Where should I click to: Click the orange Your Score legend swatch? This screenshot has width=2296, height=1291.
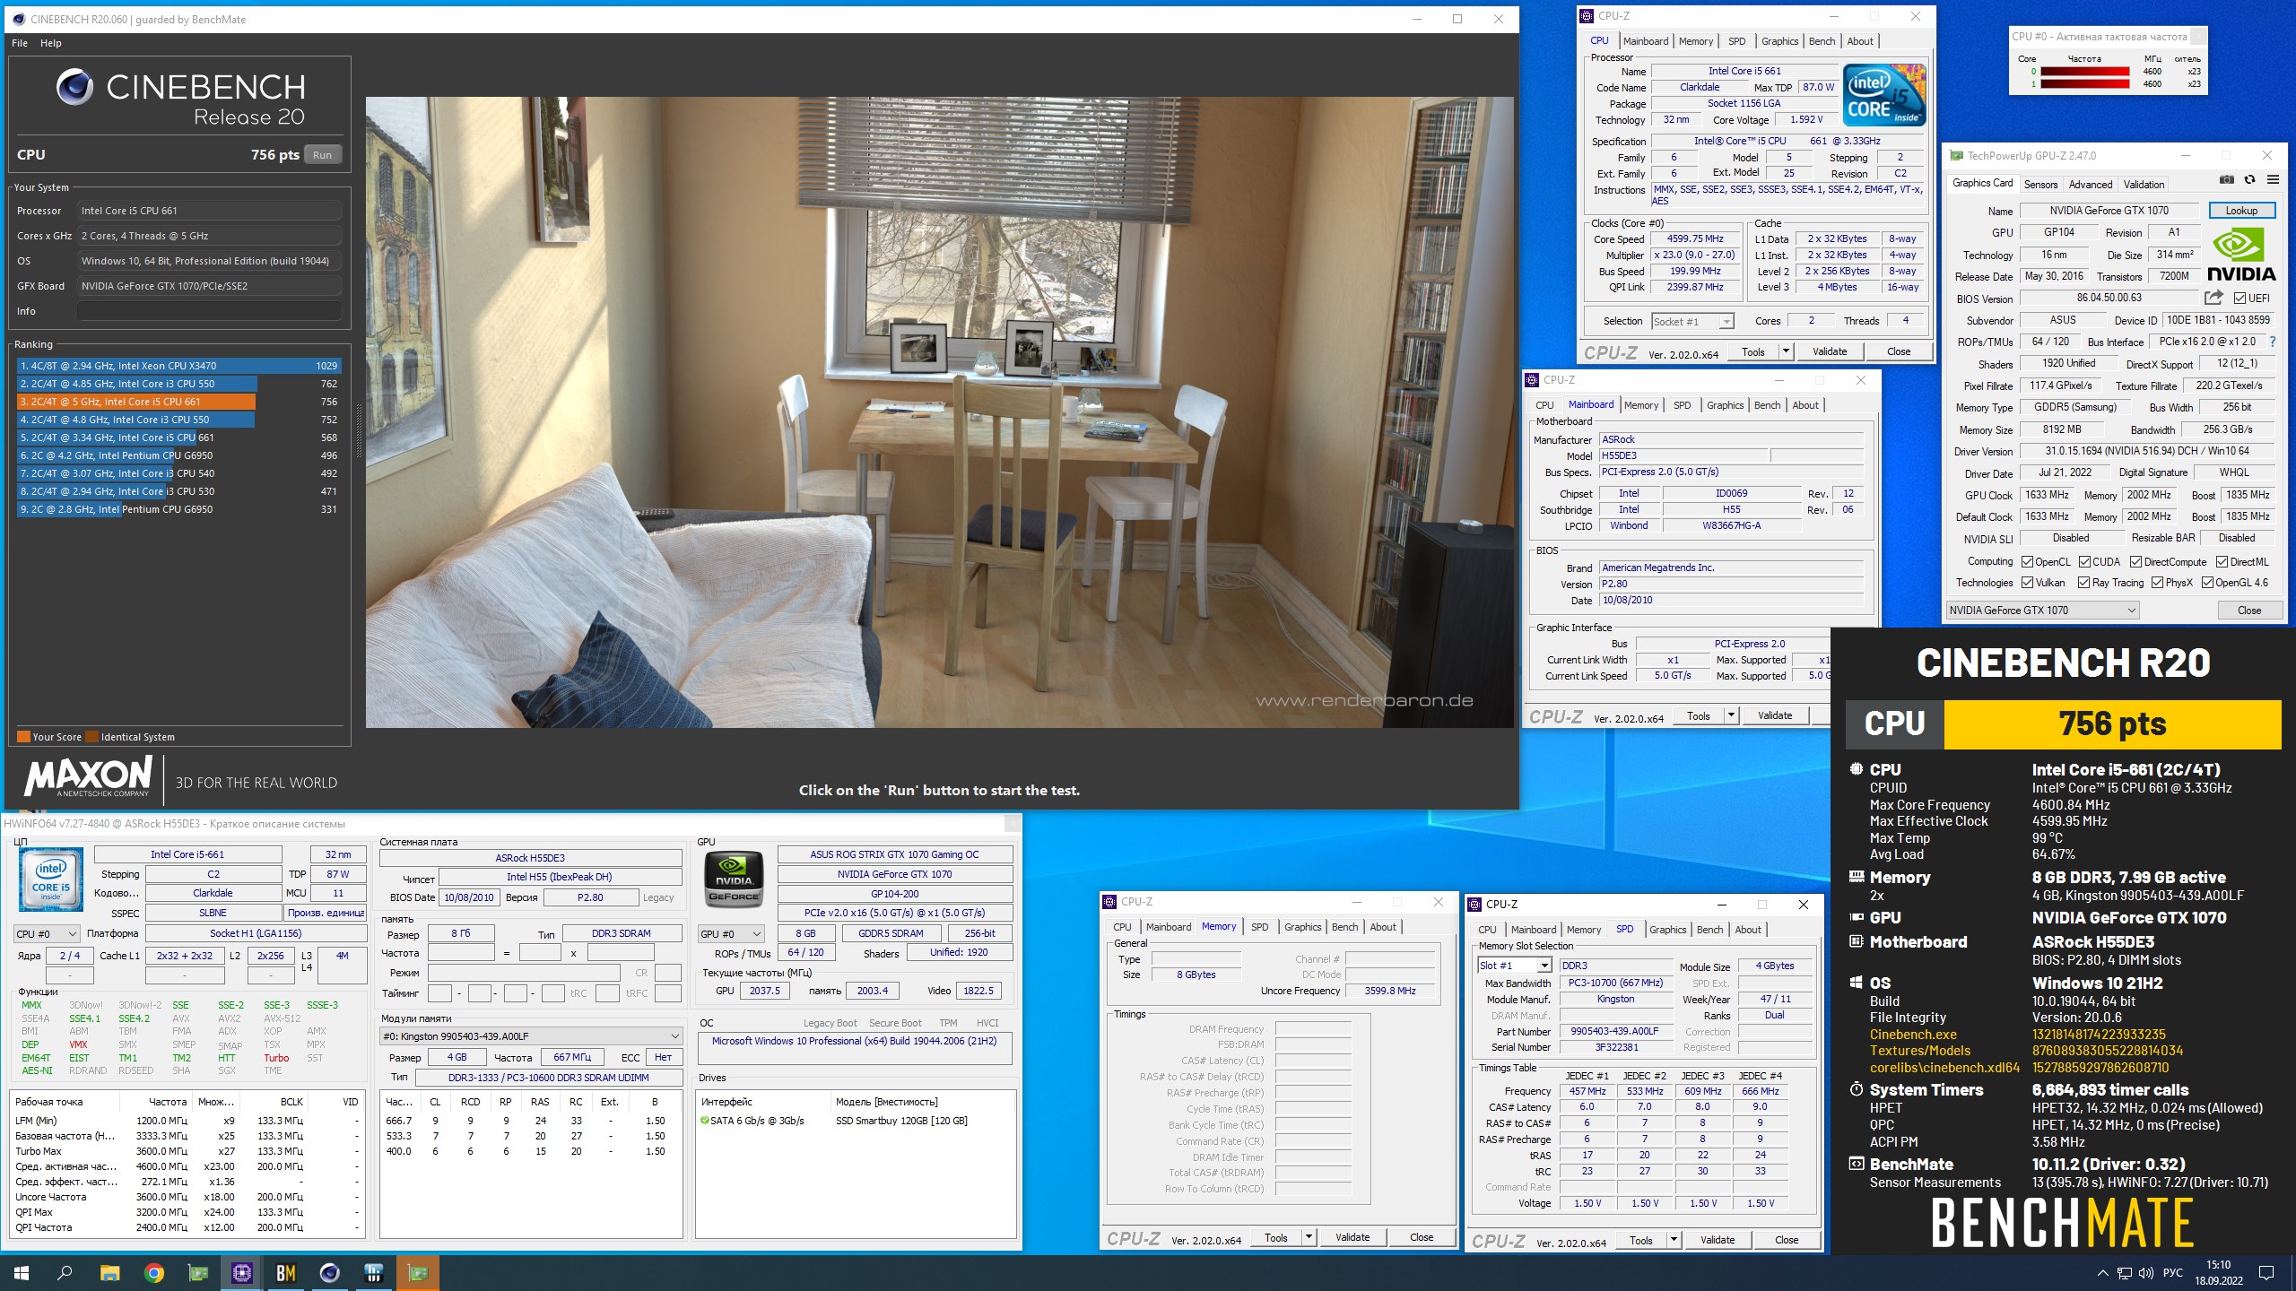[24, 737]
